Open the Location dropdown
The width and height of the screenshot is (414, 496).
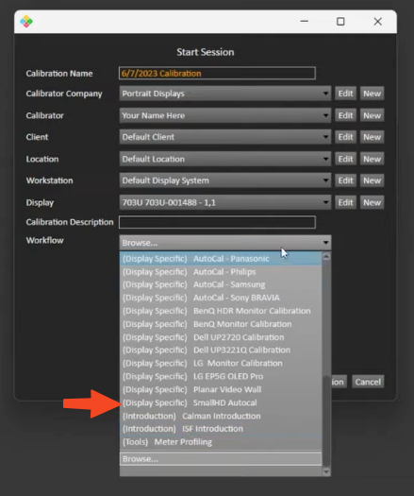click(x=225, y=159)
